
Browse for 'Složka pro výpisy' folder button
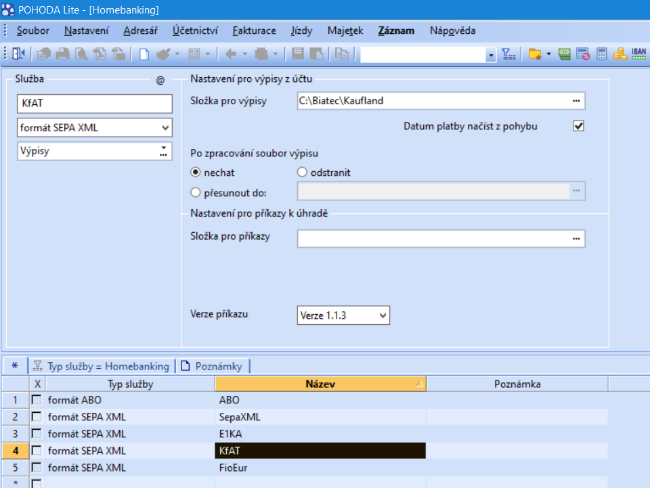tap(576, 101)
